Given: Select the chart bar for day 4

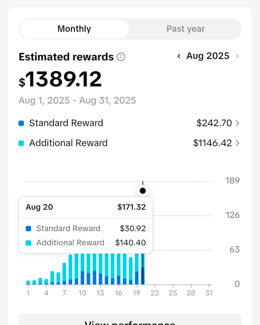Looking at the screenshot, I should tap(46, 282).
